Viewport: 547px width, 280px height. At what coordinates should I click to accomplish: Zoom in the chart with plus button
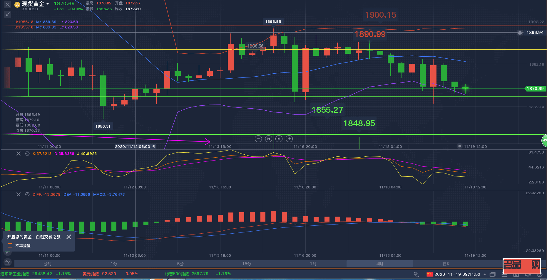289,139
